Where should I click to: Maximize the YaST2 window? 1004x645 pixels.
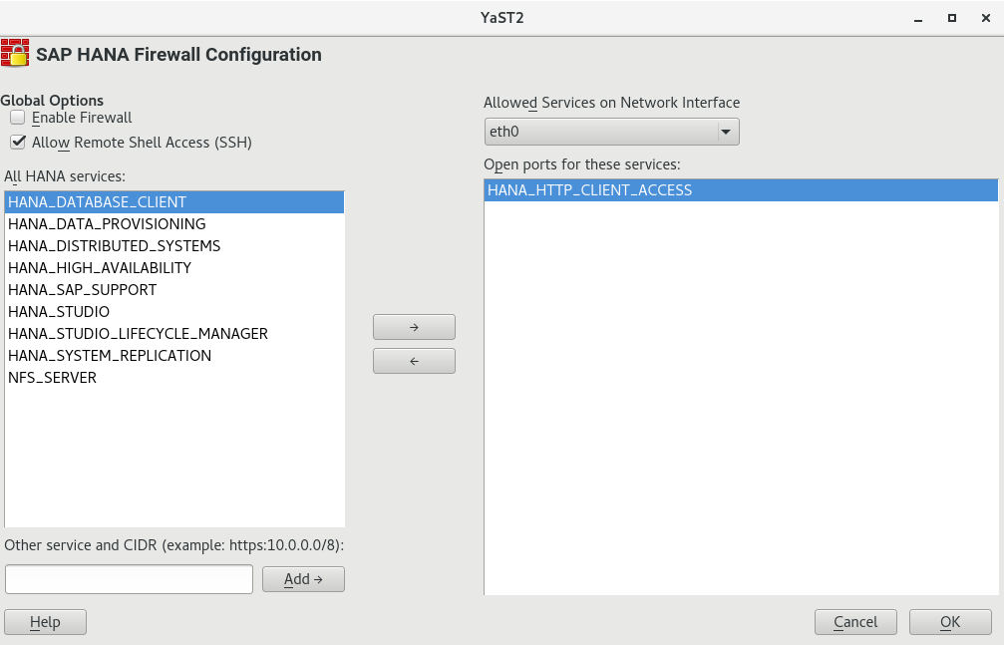[951, 18]
